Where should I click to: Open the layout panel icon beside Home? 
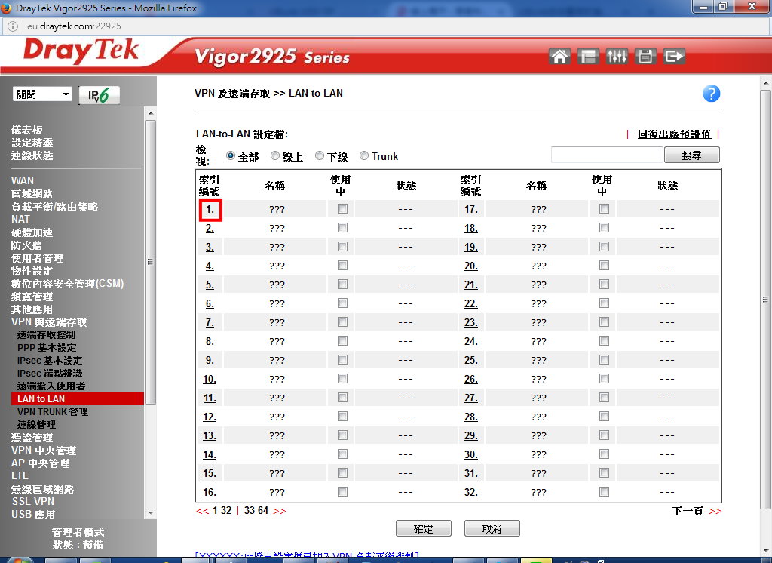point(588,57)
